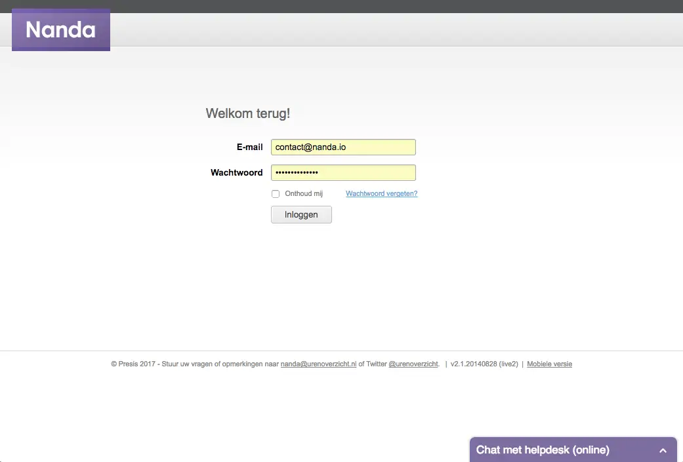Click the Welkom terug! heading
This screenshot has width=683, height=462.
coord(248,113)
